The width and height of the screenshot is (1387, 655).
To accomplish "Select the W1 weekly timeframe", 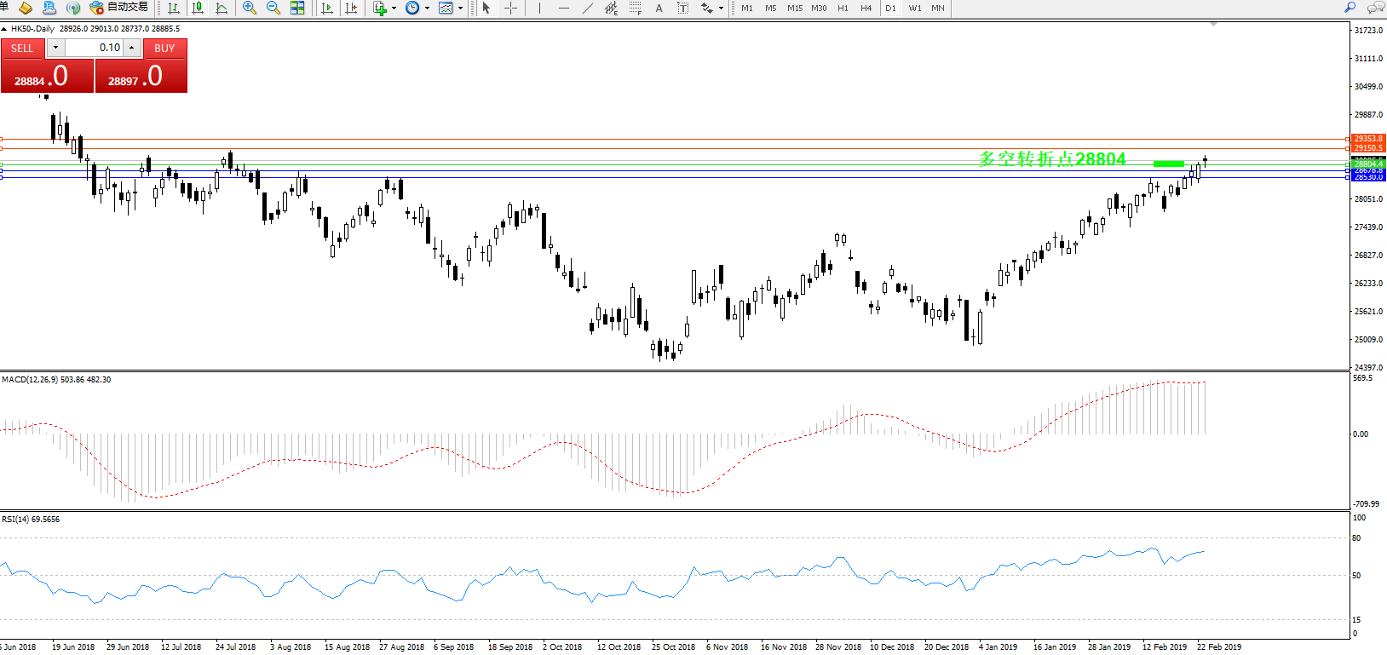I will tap(914, 8).
